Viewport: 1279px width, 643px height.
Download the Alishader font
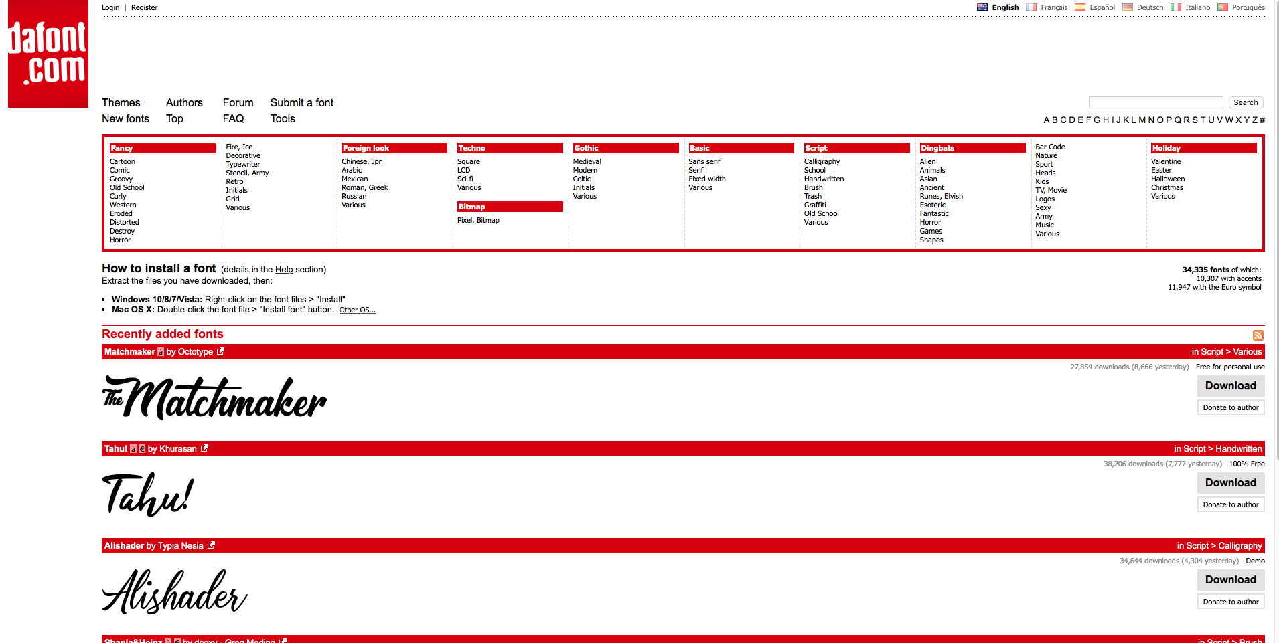pyautogui.click(x=1231, y=579)
